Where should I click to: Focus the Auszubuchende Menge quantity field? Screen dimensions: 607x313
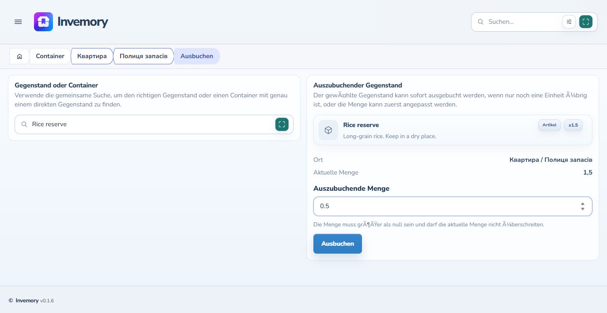453,206
